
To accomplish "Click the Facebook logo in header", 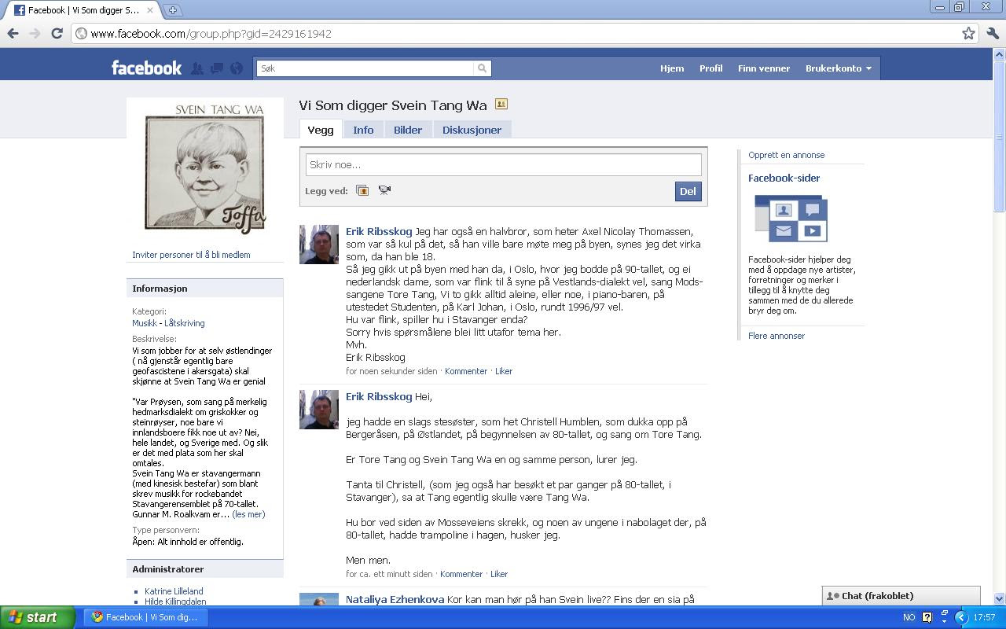I will coord(146,68).
